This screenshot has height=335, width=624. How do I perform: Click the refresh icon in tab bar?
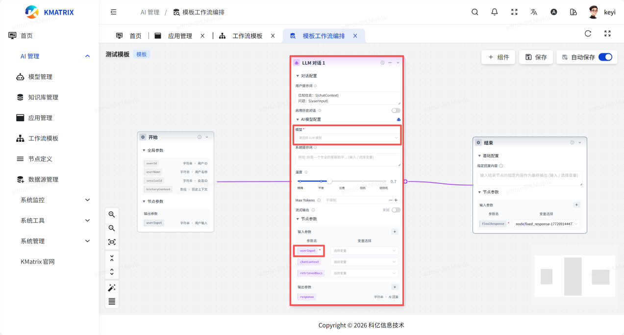click(588, 34)
